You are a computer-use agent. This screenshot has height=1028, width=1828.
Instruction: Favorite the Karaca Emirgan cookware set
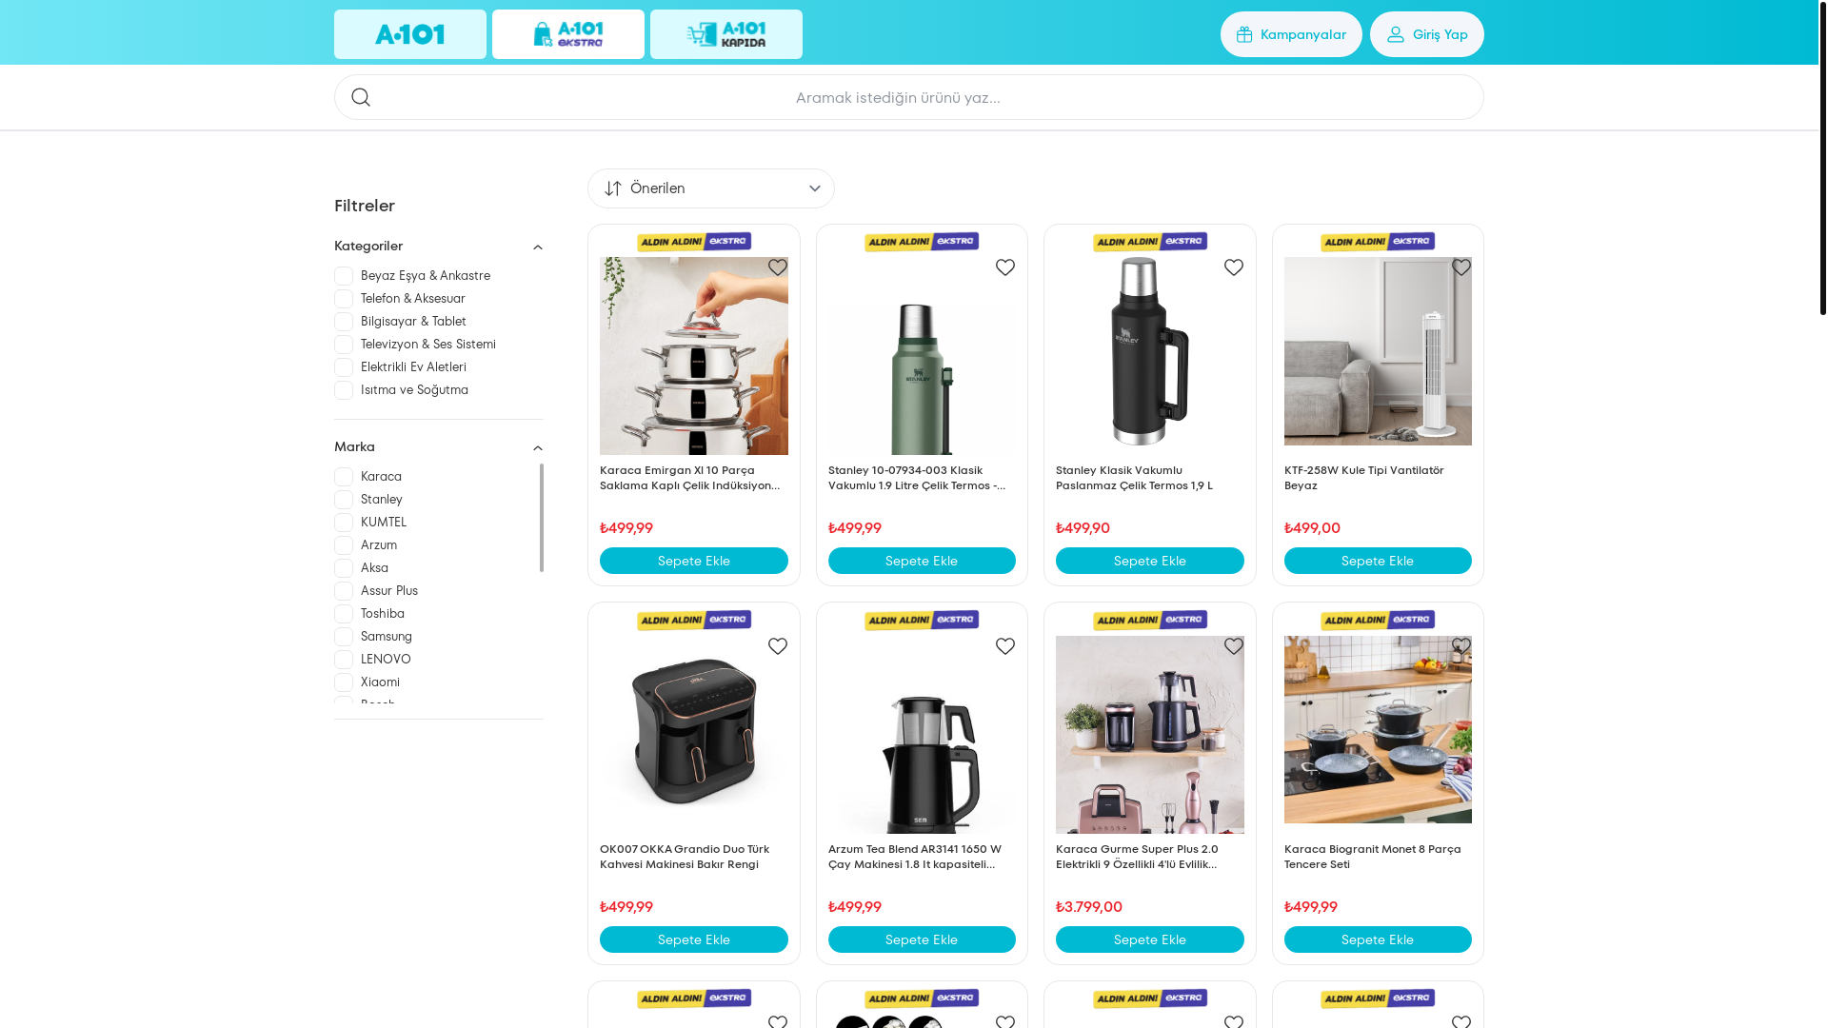click(x=778, y=267)
